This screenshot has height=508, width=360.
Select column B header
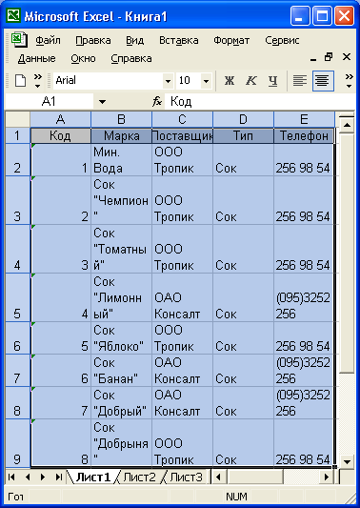coord(121,119)
